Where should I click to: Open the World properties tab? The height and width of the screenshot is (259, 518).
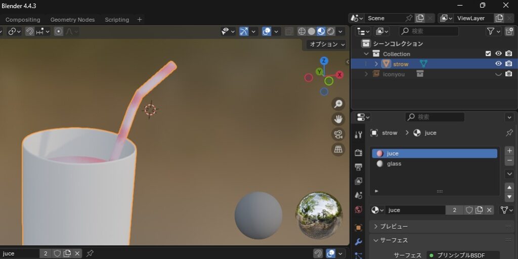point(359,209)
